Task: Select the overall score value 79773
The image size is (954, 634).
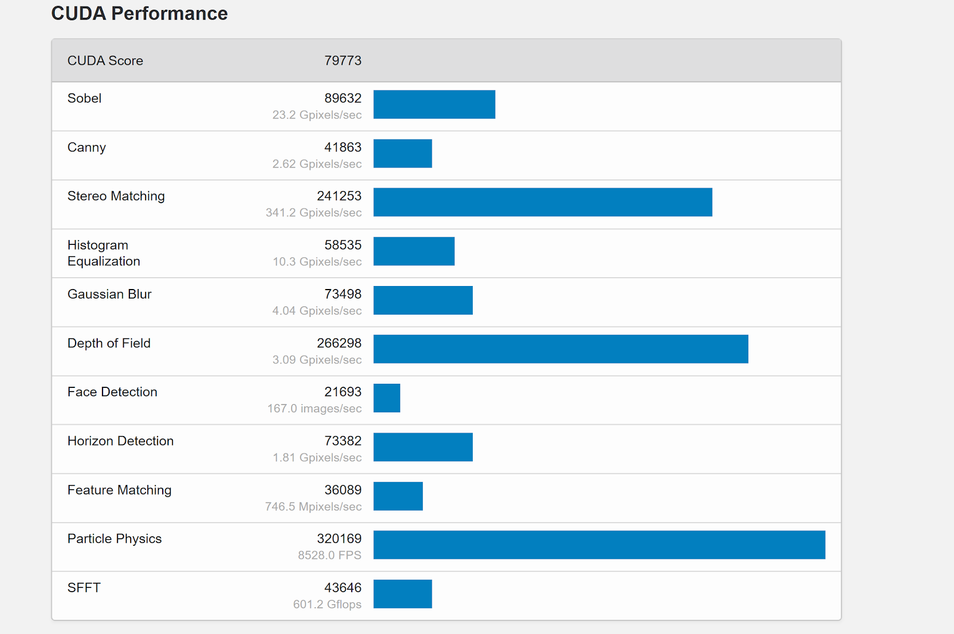Action: click(343, 61)
